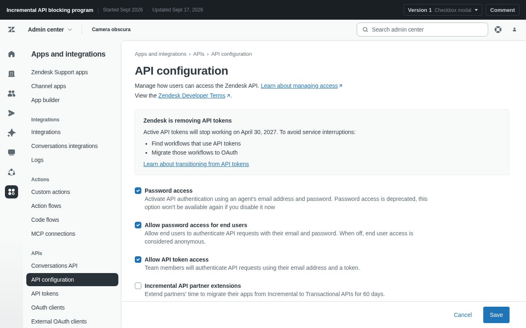Enable Incremental API partner extensions checkbox

point(138,286)
